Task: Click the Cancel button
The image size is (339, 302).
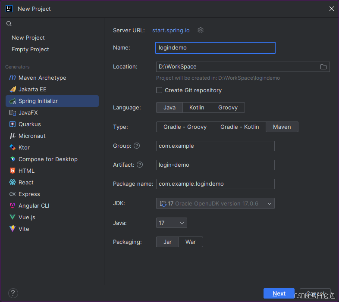Action: 315,293
